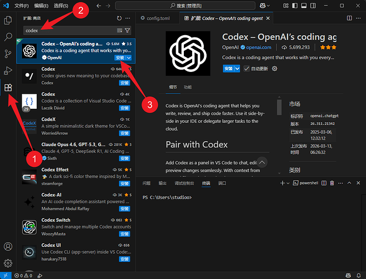The height and width of the screenshot is (279, 366).
Task: Open extensions view more actions menu
Action: 128,18
